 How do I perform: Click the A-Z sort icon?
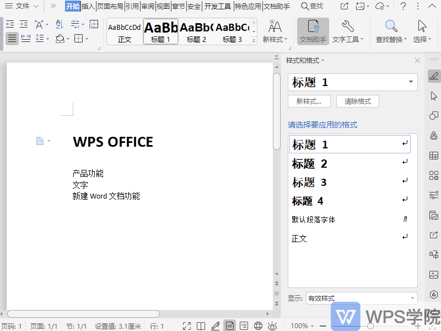(x=60, y=24)
